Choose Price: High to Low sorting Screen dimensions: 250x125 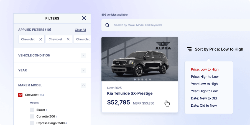tap(205, 77)
